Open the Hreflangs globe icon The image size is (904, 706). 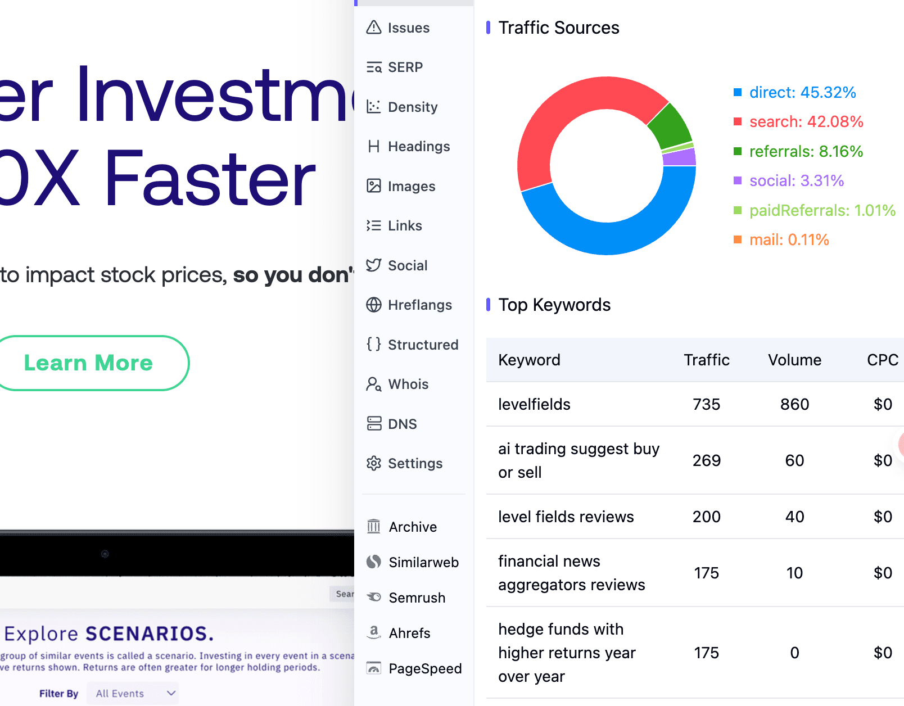(374, 305)
